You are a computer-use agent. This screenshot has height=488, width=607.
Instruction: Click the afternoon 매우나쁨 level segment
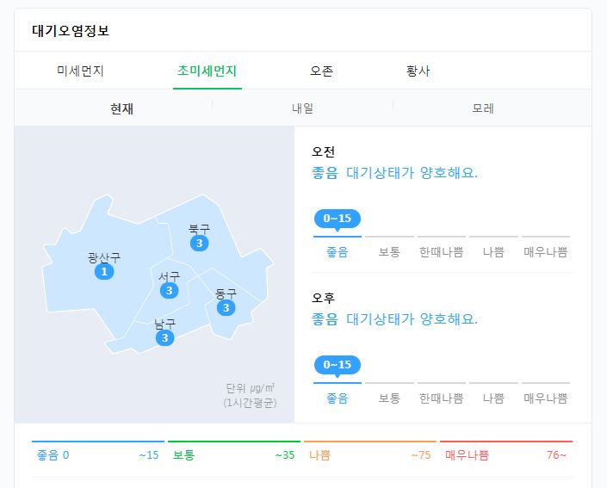[x=546, y=398]
